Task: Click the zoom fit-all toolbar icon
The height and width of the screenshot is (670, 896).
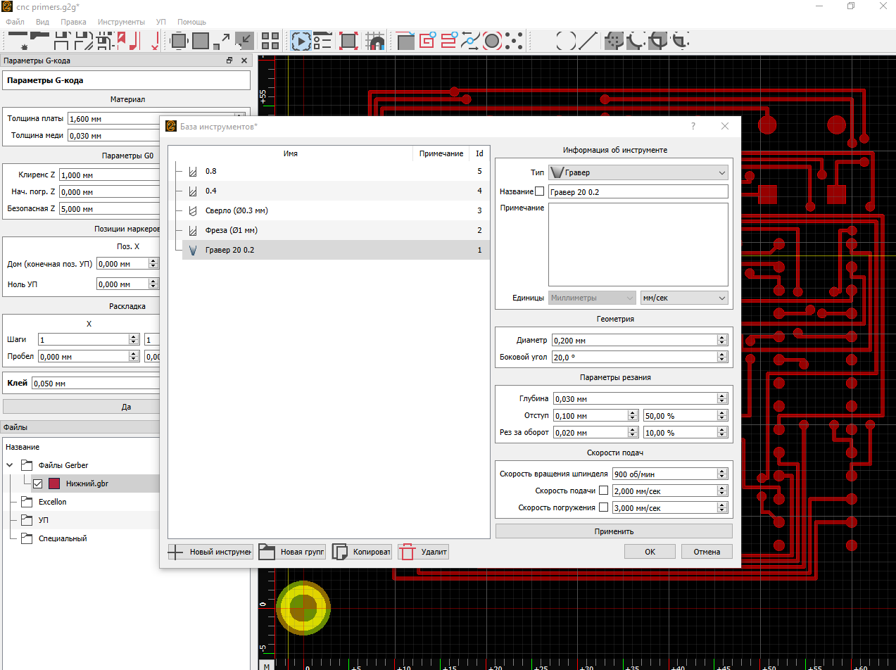Action: [x=179, y=40]
